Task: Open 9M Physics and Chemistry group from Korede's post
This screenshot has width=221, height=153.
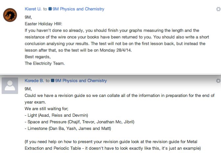Action: pos(81,81)
